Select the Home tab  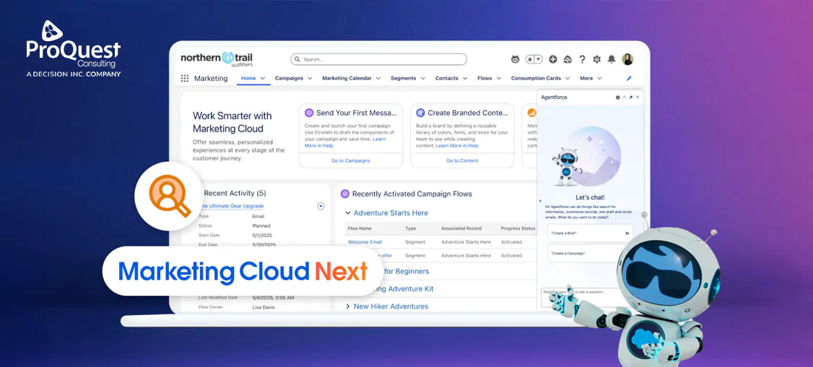(249, 78)
